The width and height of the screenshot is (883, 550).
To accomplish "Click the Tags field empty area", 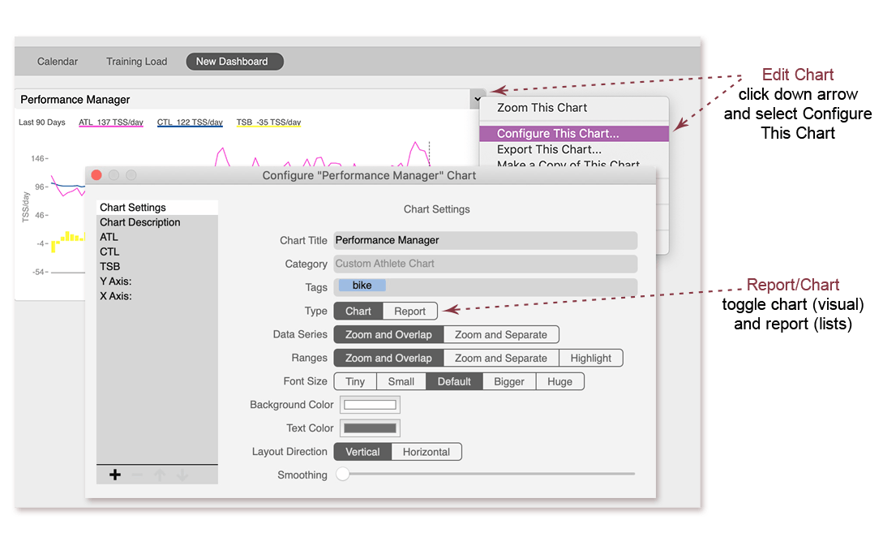I will (512, 286).
